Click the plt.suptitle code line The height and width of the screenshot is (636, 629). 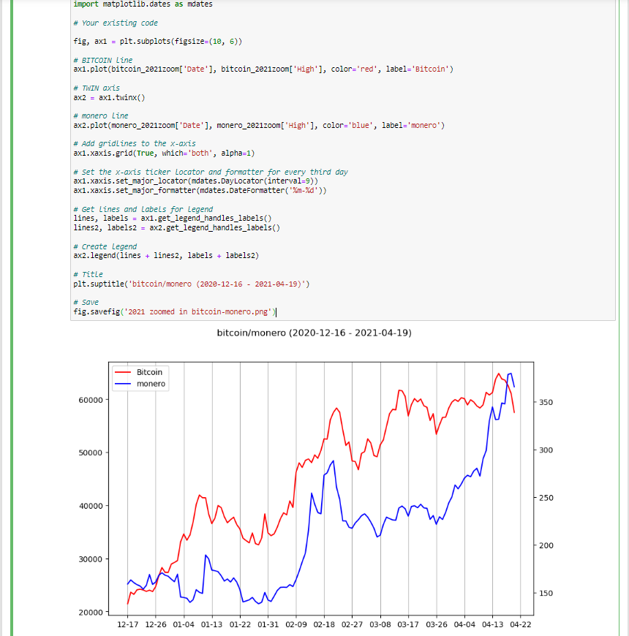(192, 284)
